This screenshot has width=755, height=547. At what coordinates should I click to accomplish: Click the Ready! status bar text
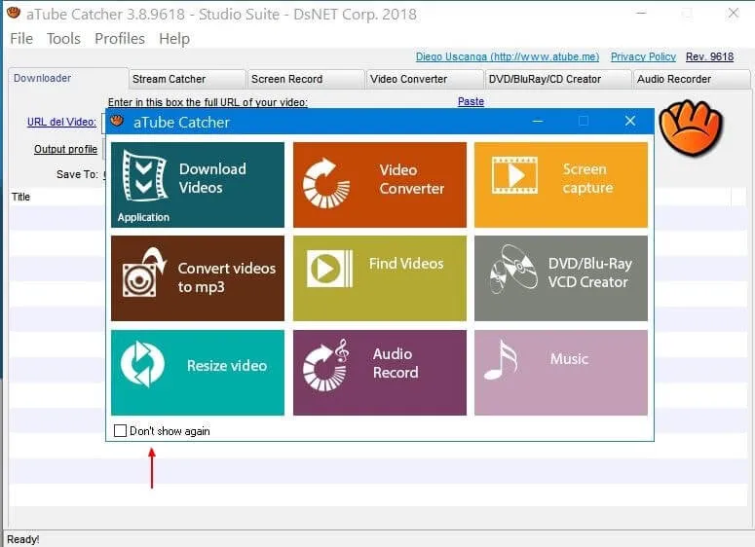click(22, 539)
